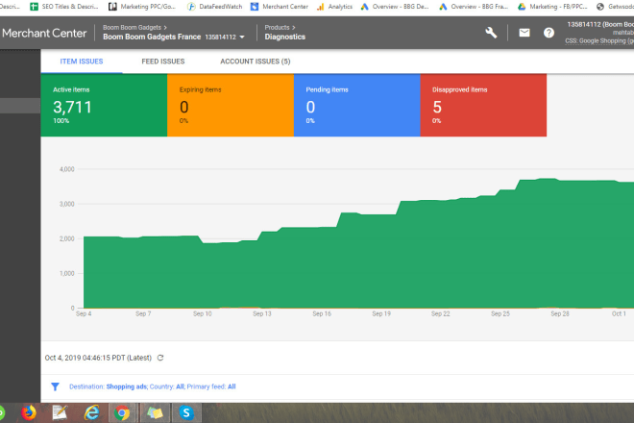Open the Analytics bookmark
Image resolution: width=634 pixels, height=423 pixels.
[334, 7]
